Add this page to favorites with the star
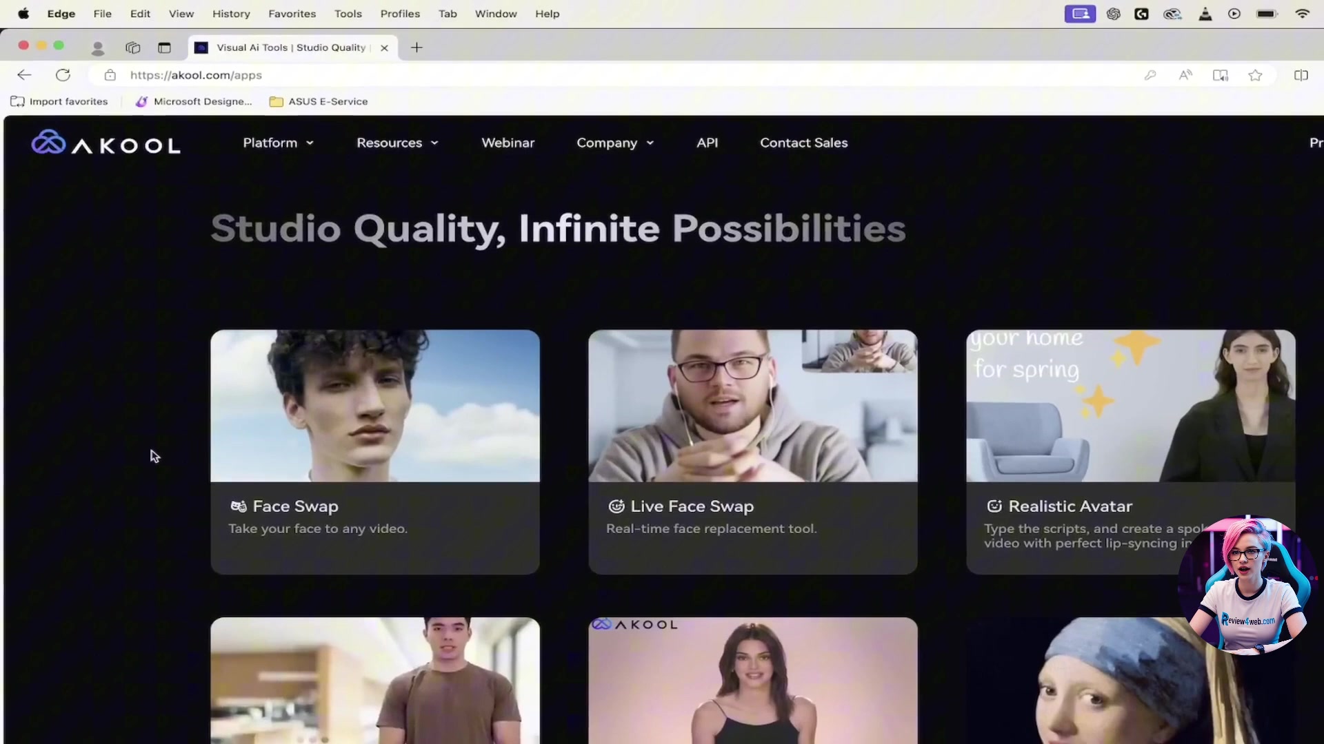This screenshot has width=1324, height=744. (x=1255, y=75)
